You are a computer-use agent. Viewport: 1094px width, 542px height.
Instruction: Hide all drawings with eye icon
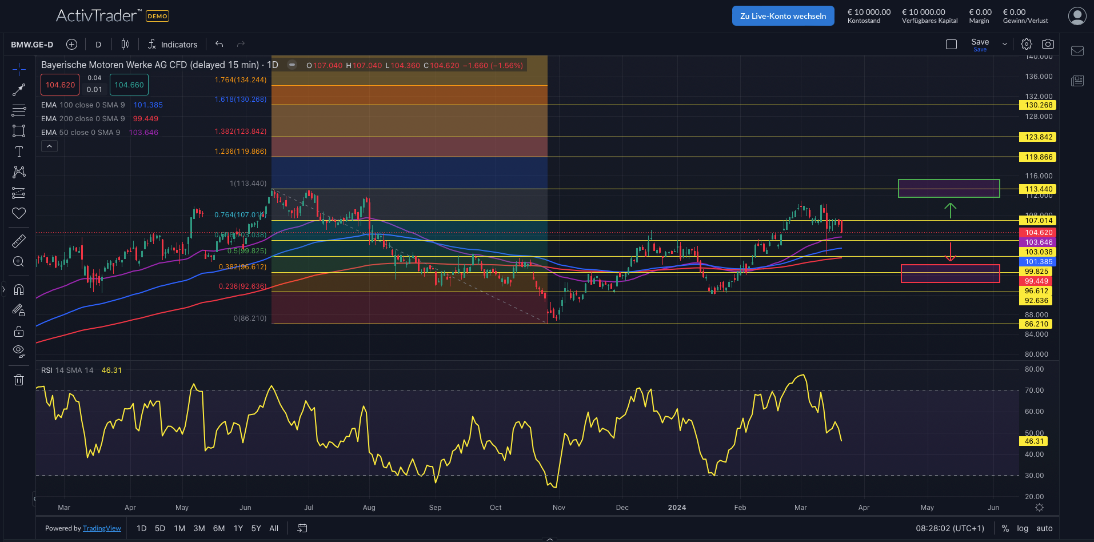[x=19, y=350]
